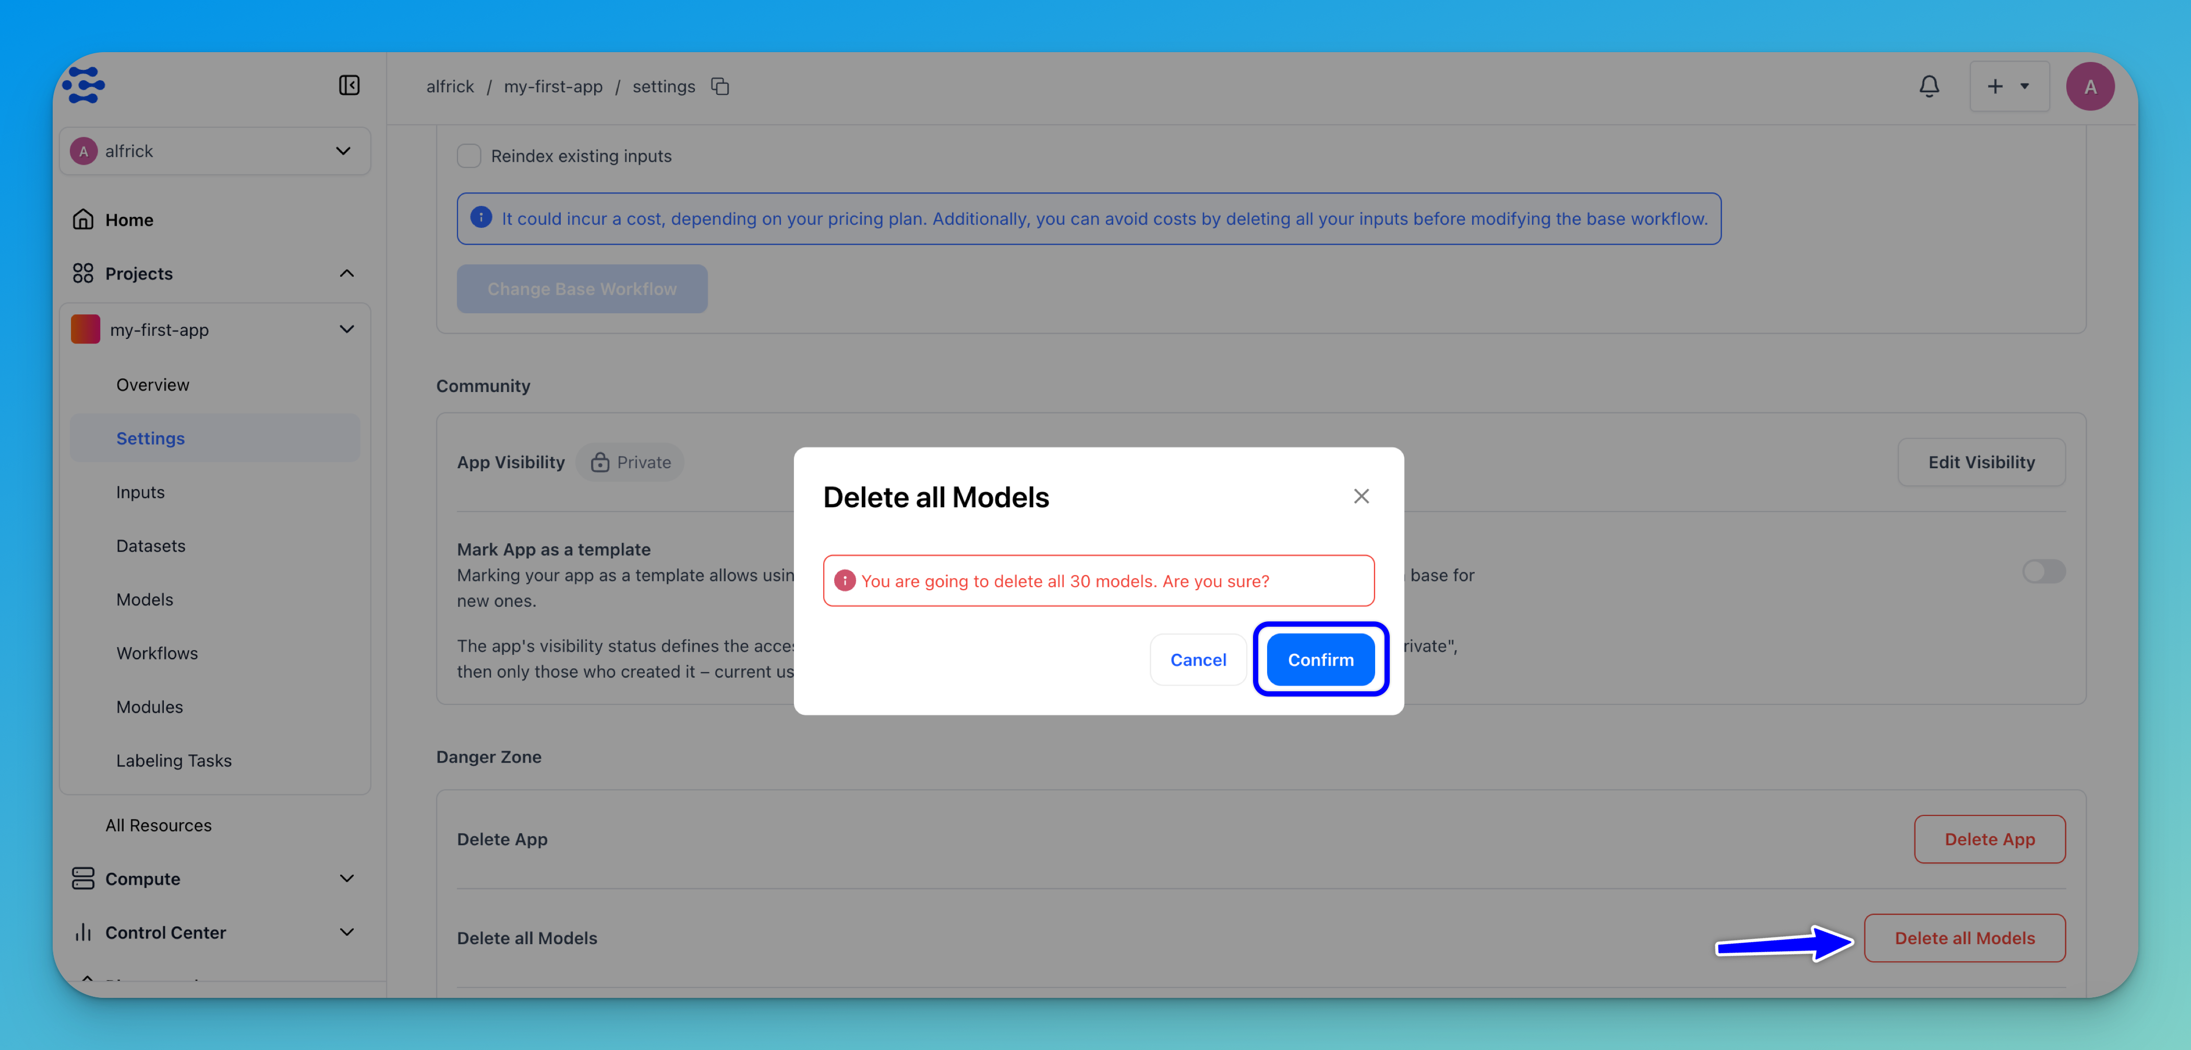Click the Home icon in sidebar
This screenshot has width=2191, height=1050.
tap(83, 219)
